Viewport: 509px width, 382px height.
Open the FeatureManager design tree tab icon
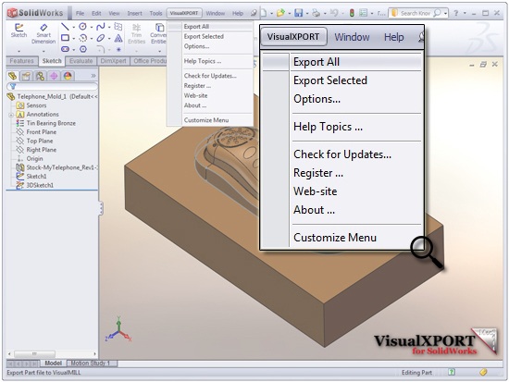(12, 76)
